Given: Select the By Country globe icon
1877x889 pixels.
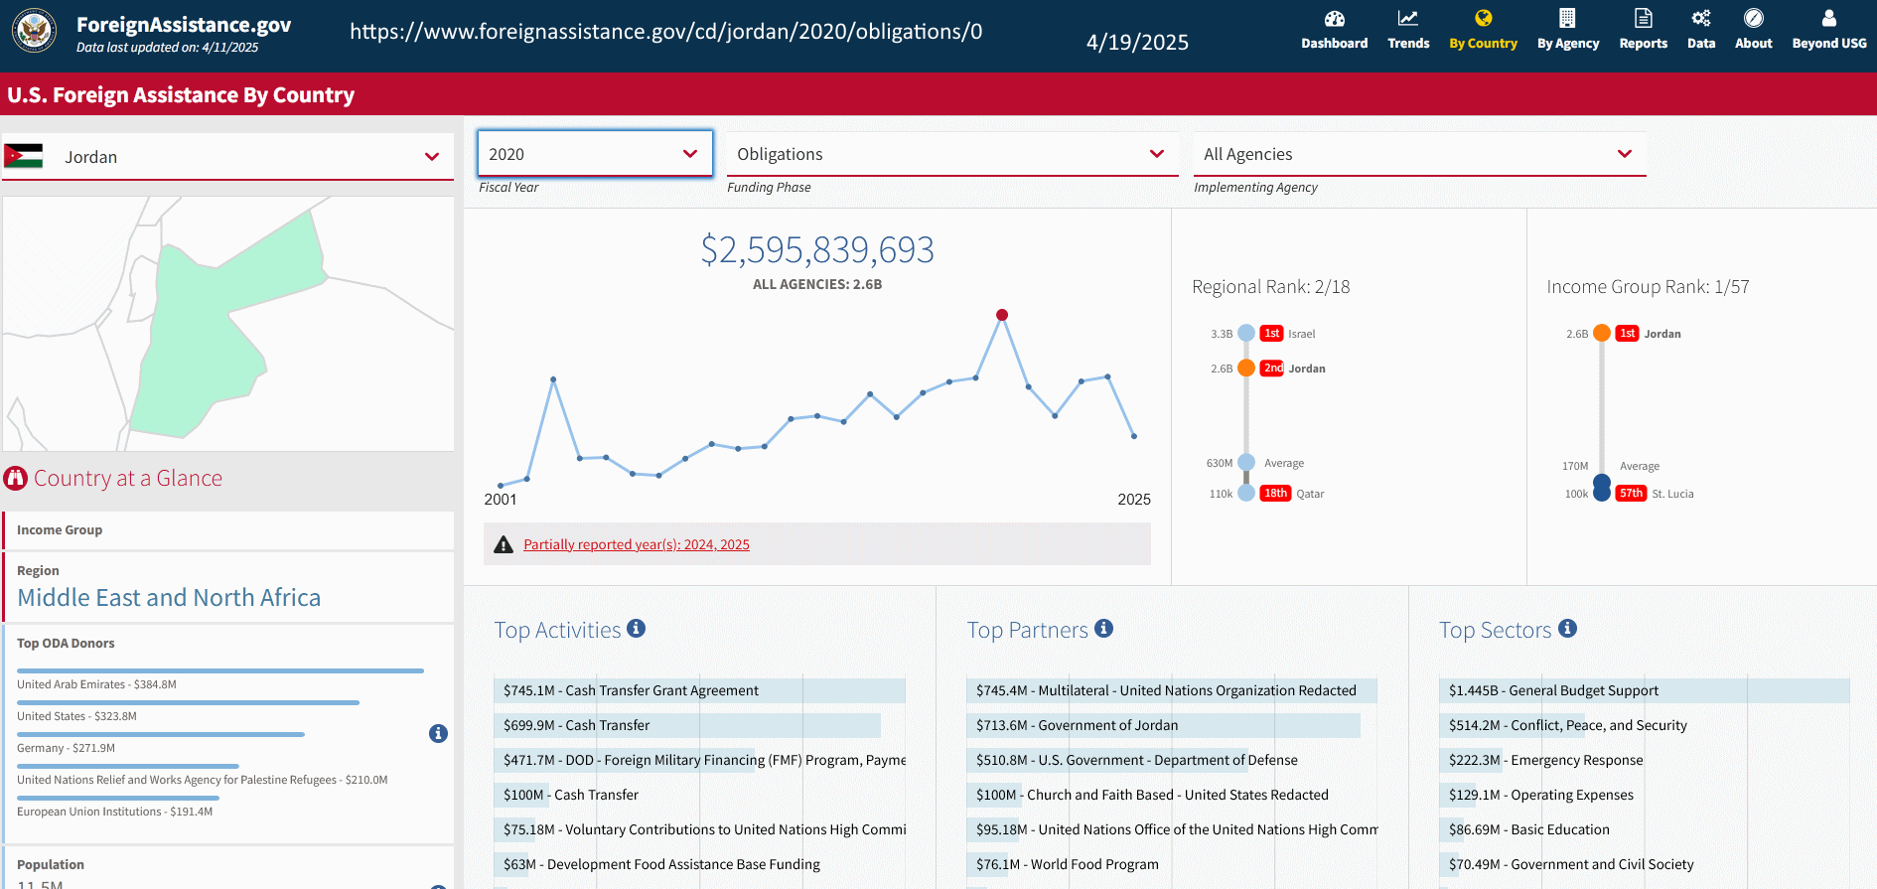Looking at the screenshot, I should click(x=1483, y=18).
